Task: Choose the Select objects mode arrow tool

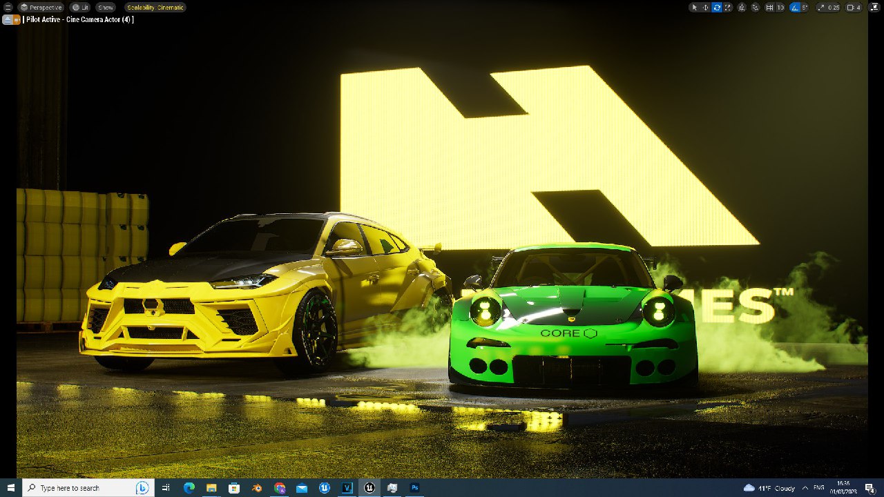Action: [x=695, y=8]
